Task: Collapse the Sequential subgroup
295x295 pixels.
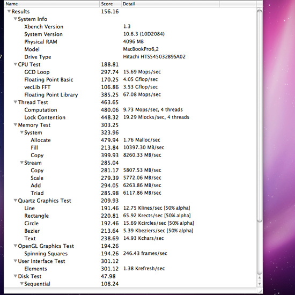Action: pyautogui.click(x=22, y=284)
